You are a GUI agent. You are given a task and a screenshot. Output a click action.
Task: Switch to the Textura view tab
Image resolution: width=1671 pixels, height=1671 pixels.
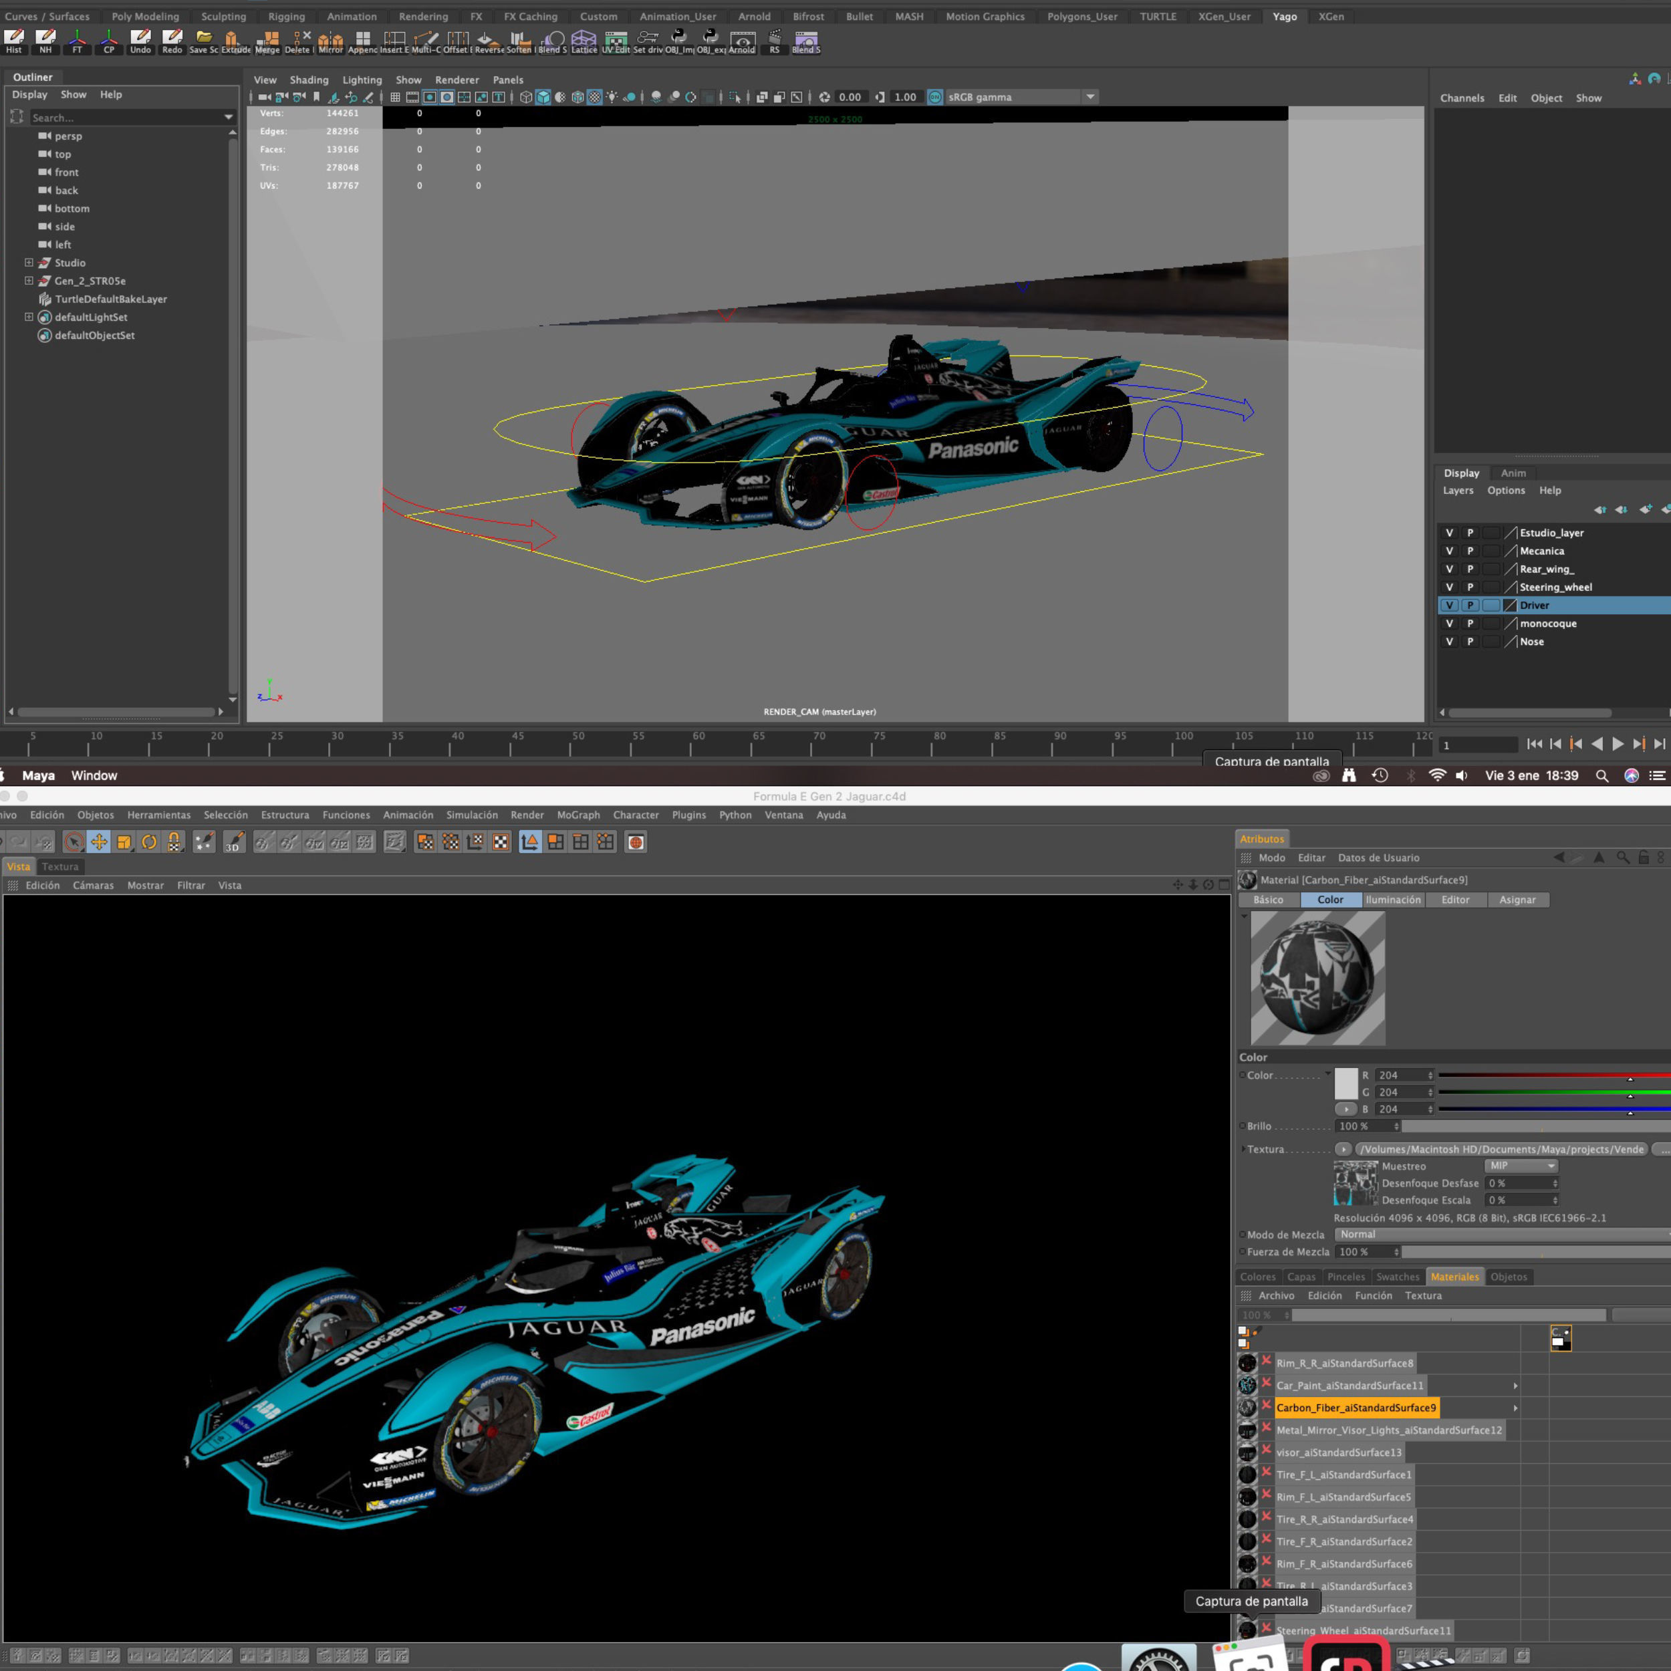tap(59, 867)
